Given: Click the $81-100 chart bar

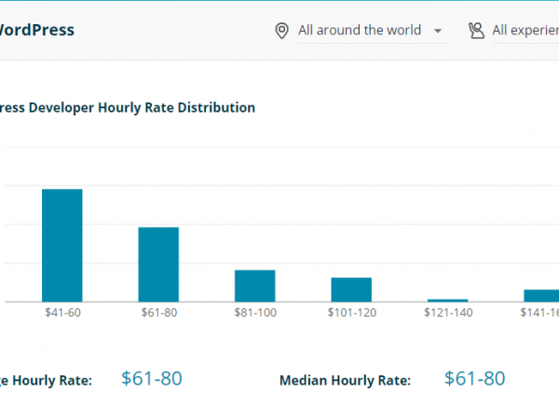Looking at the screenshot, I should pos(254,286).
